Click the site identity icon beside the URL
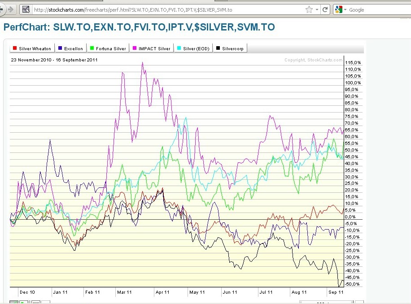 pos(26,9)
